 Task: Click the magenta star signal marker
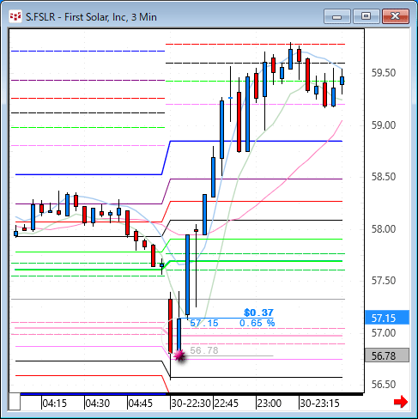(x=179, y=355)
